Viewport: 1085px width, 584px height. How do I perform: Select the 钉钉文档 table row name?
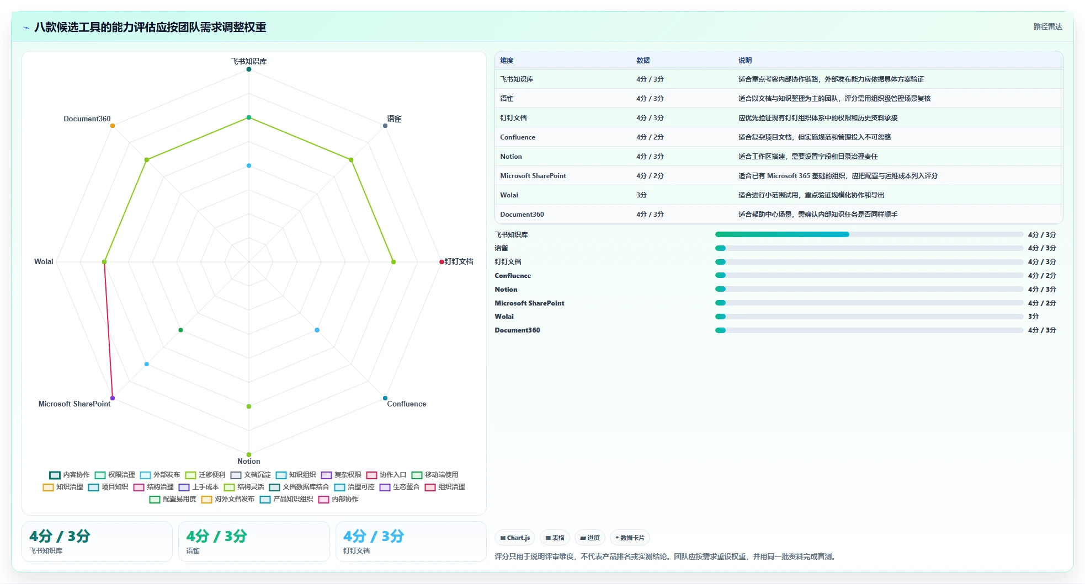click(513, 118)
